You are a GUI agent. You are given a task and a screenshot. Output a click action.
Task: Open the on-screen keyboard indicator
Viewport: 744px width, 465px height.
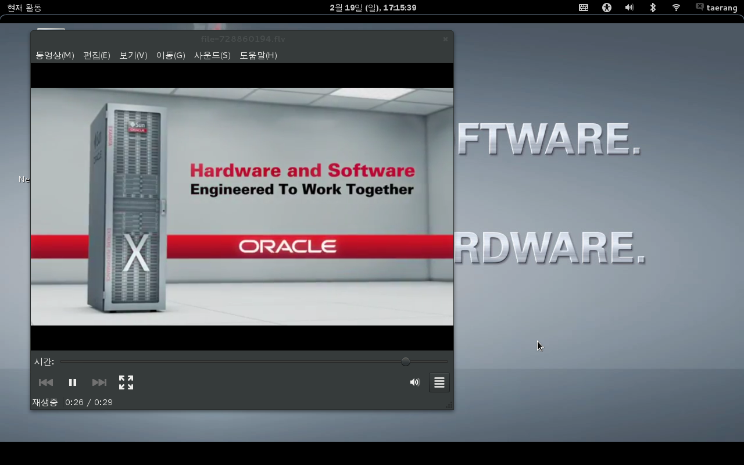[x=584, y=8]
